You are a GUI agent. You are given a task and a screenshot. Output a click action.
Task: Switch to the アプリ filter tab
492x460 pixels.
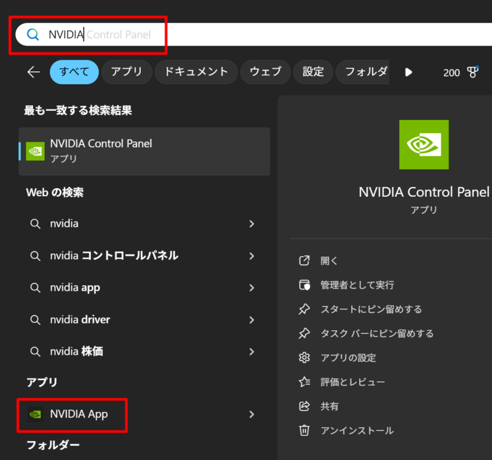pyautogui.click(x=127, y=72)
